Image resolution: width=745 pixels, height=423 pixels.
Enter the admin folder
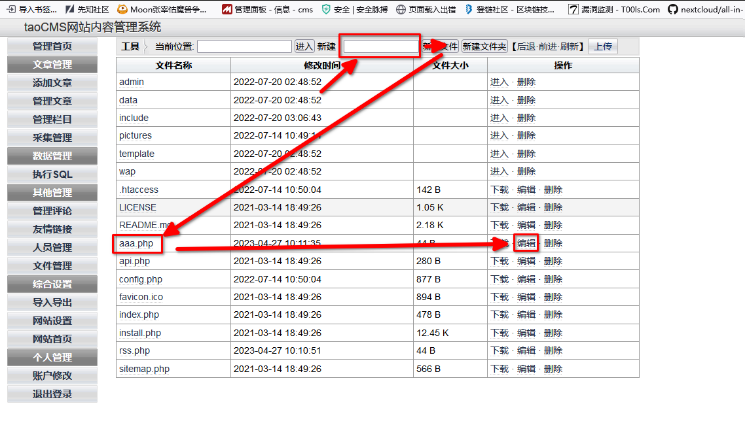pyautogui.click(x=500, y=82)
